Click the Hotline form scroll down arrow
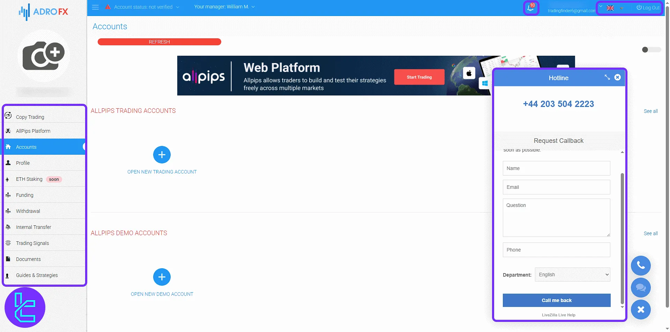This screenshot has height=332, width=670. click(622, 307)
